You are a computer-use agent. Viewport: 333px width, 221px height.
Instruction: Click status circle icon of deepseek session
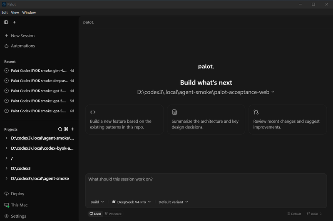[7, 80]
